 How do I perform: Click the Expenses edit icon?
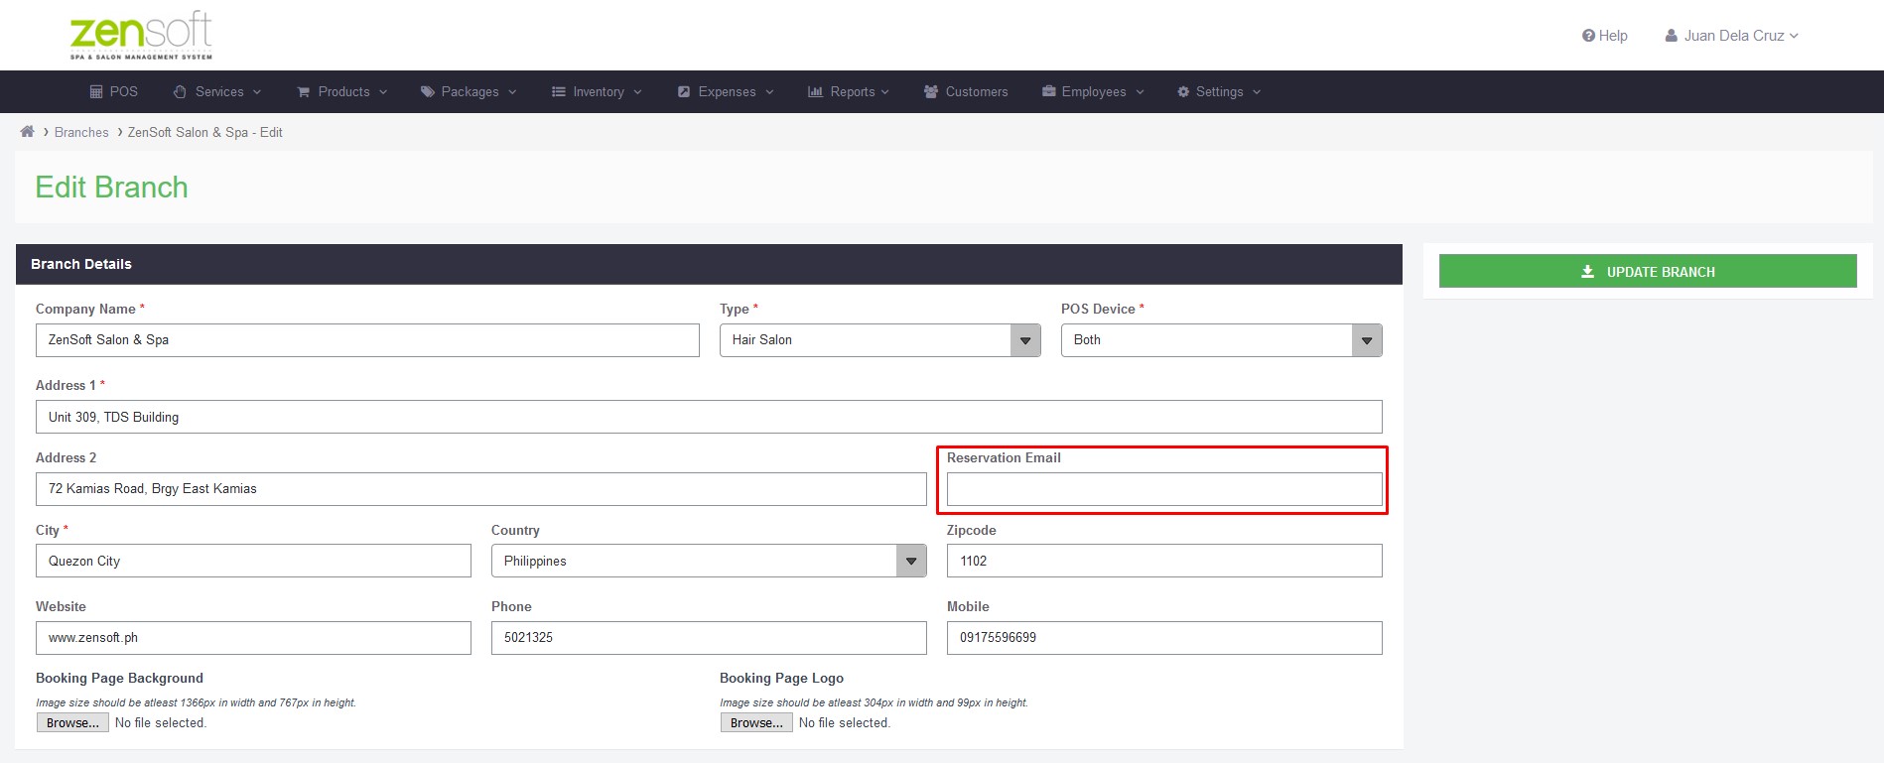tap(684, 92)
